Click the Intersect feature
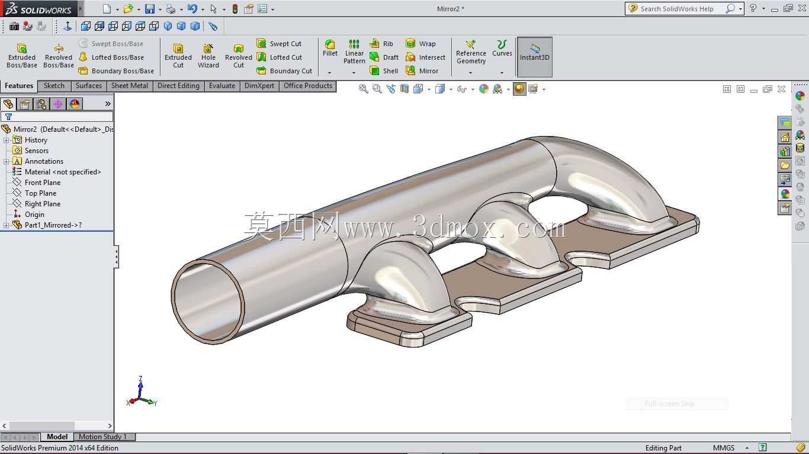 (425, 57)
